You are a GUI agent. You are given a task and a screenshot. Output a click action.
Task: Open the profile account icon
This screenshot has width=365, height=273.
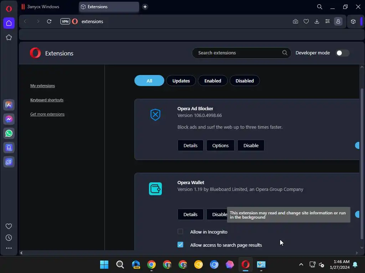tap(338, 21)
